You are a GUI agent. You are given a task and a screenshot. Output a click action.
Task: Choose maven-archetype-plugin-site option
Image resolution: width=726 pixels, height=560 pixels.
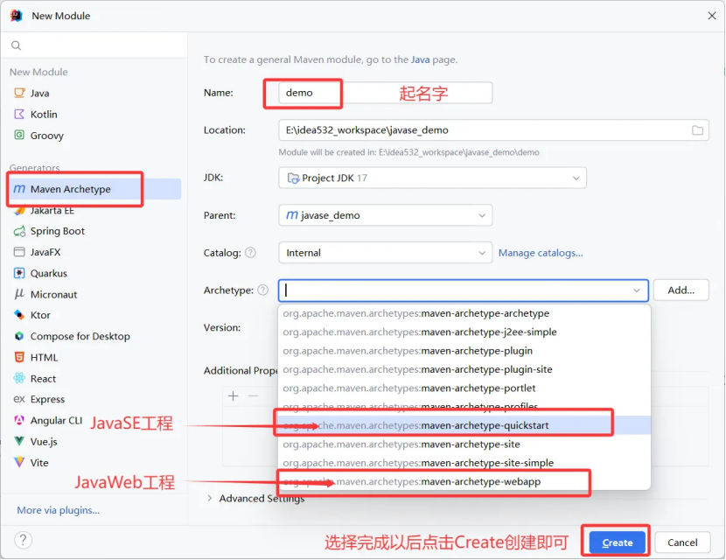[x=464, y=369]
